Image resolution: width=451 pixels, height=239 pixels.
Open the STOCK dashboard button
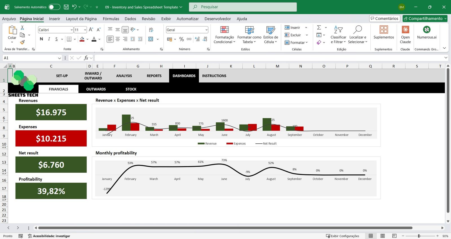click(x=131, y=89)
